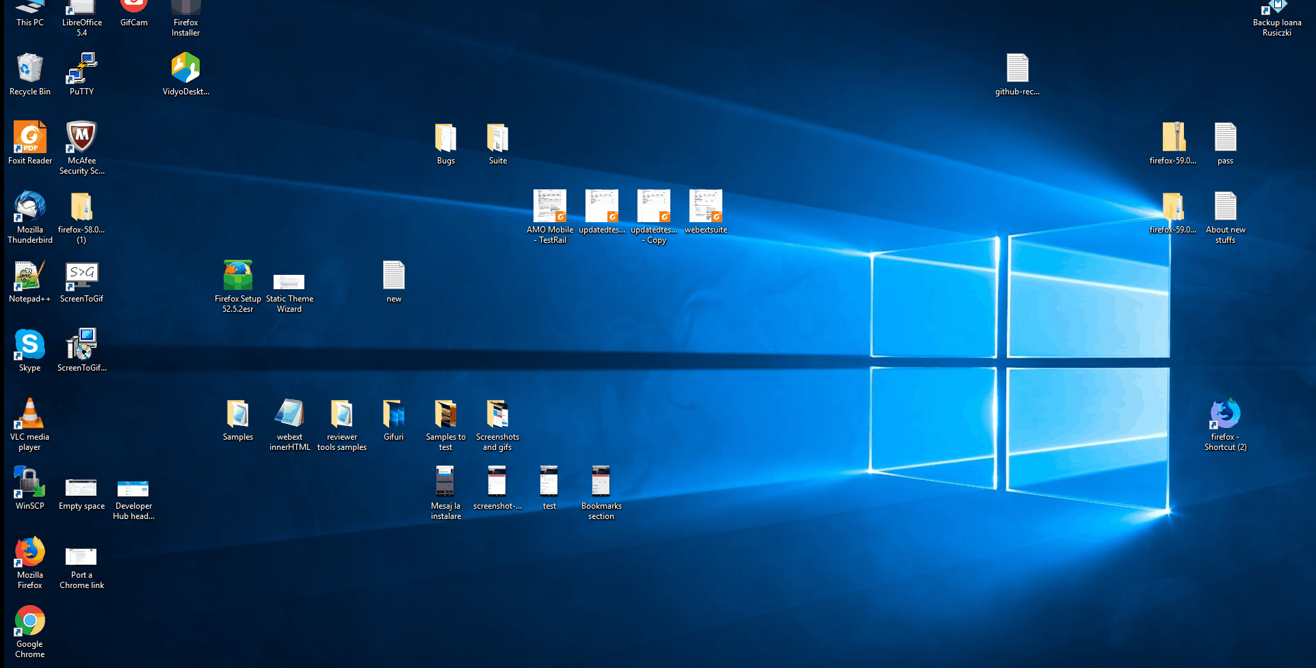
Task: Select the AMO Mobile - TestRail PDF
Action: pos(550,217)
